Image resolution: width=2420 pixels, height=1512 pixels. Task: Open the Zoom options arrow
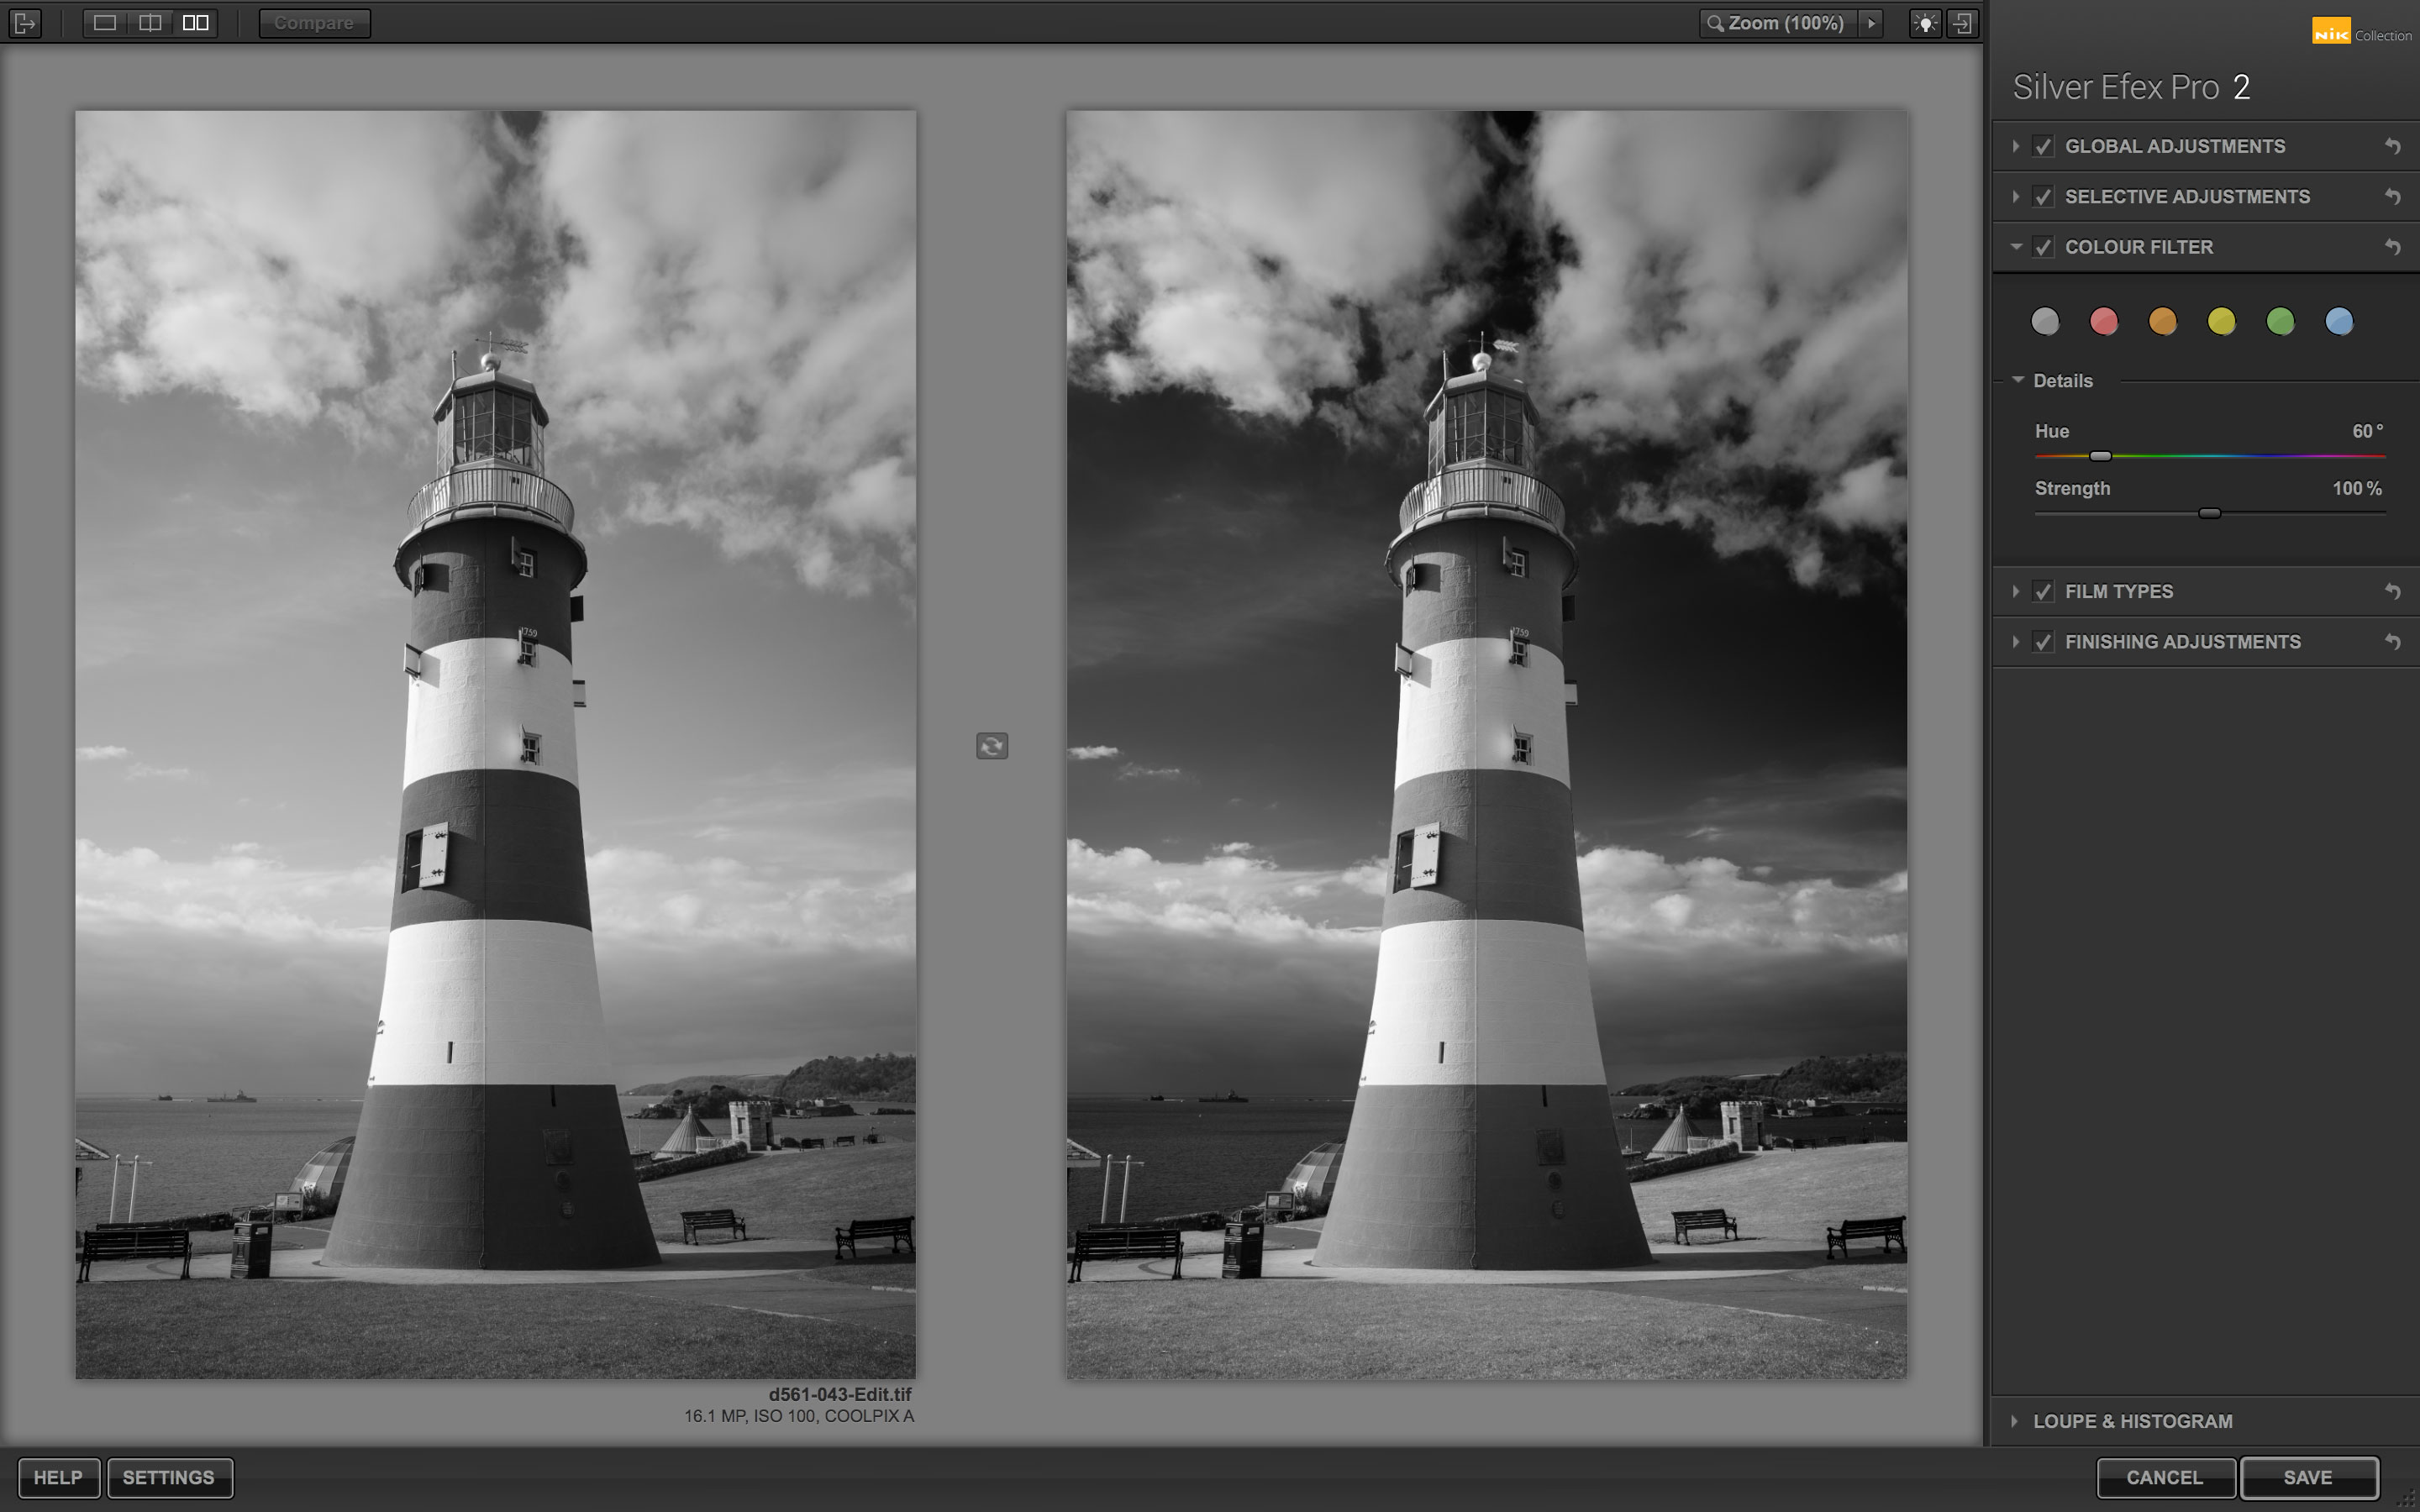1871,23
